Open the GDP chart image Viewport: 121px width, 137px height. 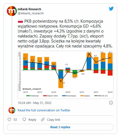(65, 75)
